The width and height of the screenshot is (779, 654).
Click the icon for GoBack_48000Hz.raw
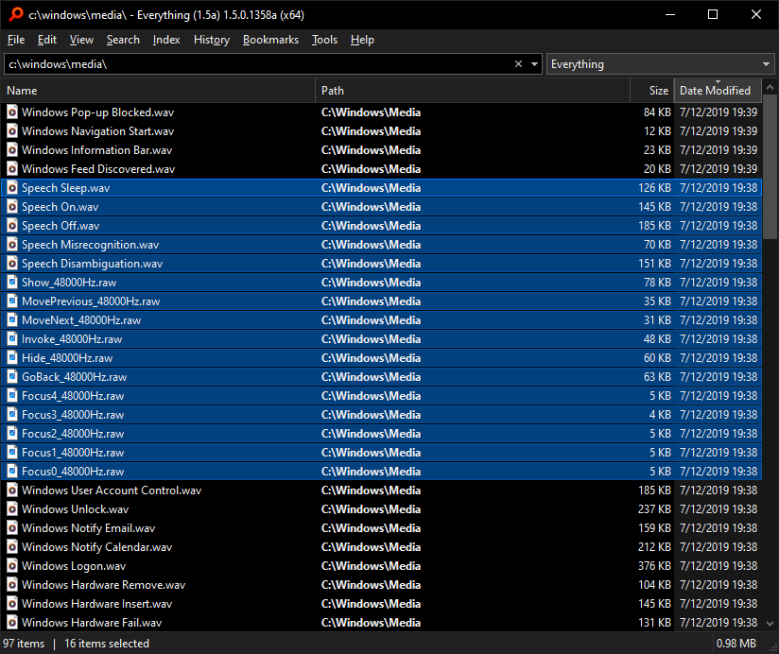[12, 376]
